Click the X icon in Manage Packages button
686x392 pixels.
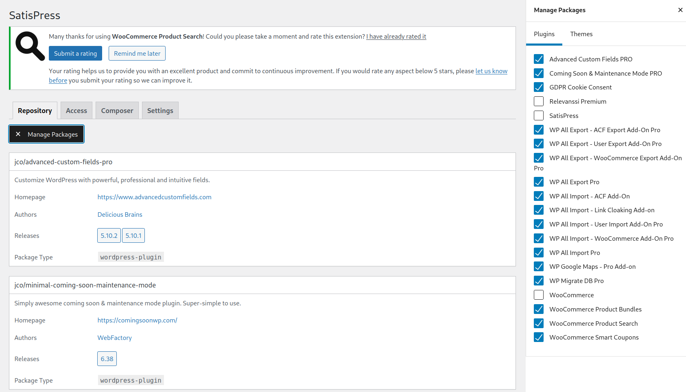[18, 134]
